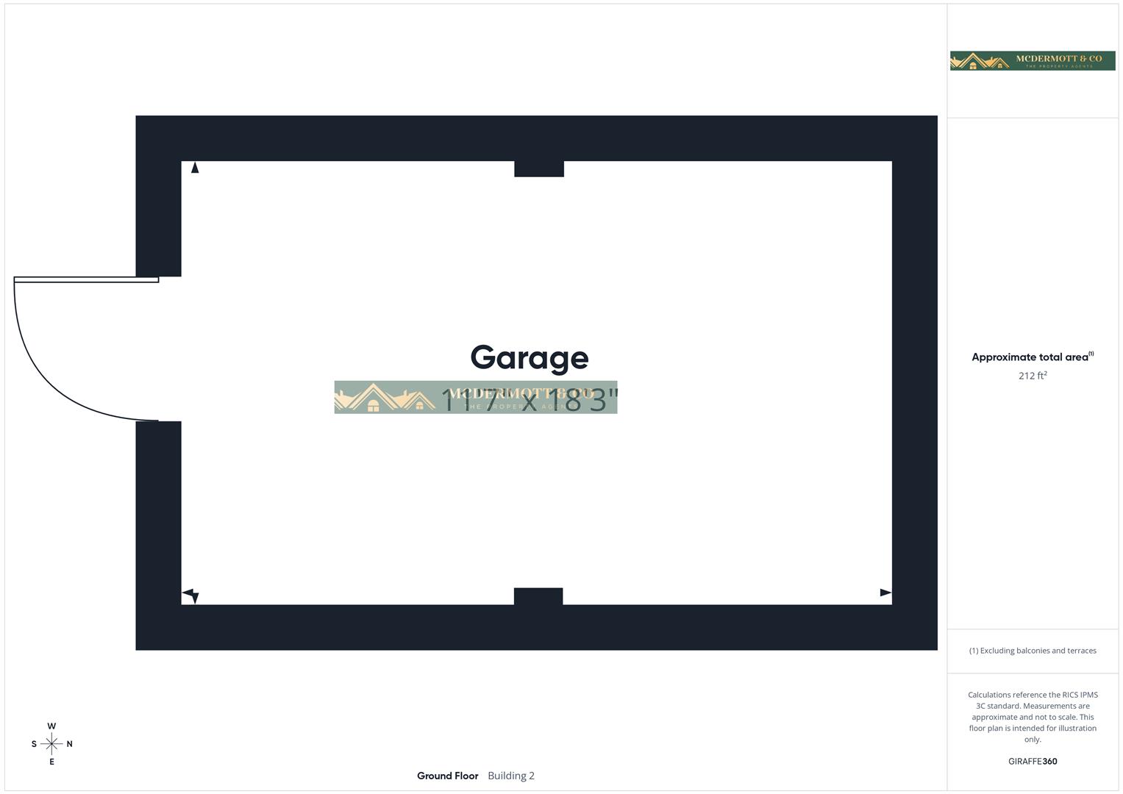Select the Building 2 label
This screenshot has width=1123, height=794.
pos(510,776)
